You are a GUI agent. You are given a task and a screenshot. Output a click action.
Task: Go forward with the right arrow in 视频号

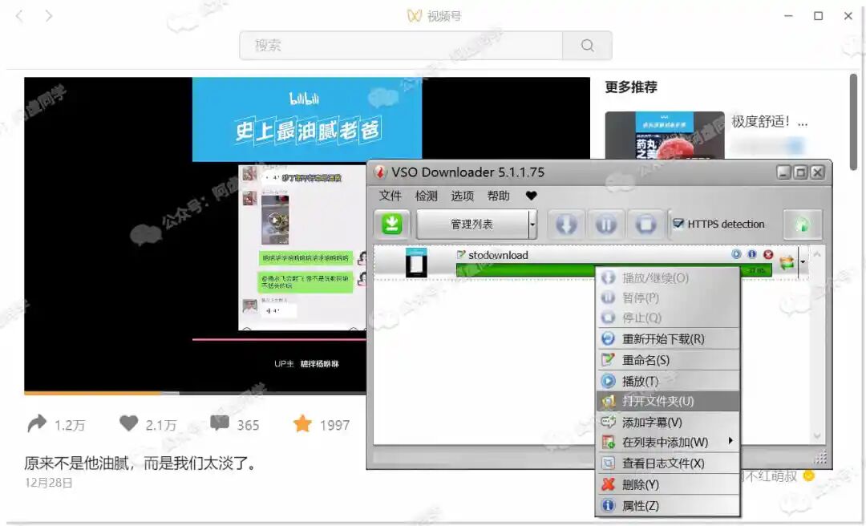tap(49, 15)
